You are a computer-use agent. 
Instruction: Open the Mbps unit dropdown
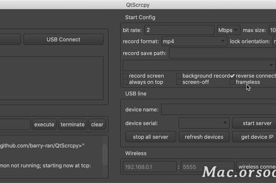[x=228, y=30]
